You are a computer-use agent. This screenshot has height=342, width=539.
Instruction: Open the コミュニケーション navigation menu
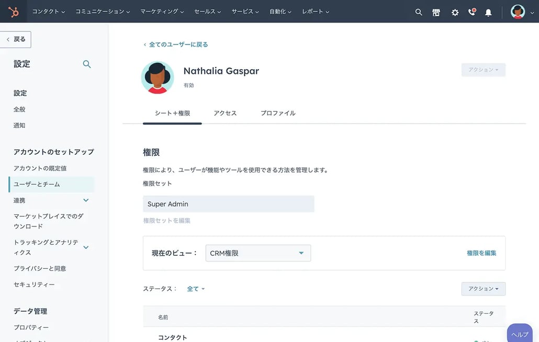click(x=103, y=12)
